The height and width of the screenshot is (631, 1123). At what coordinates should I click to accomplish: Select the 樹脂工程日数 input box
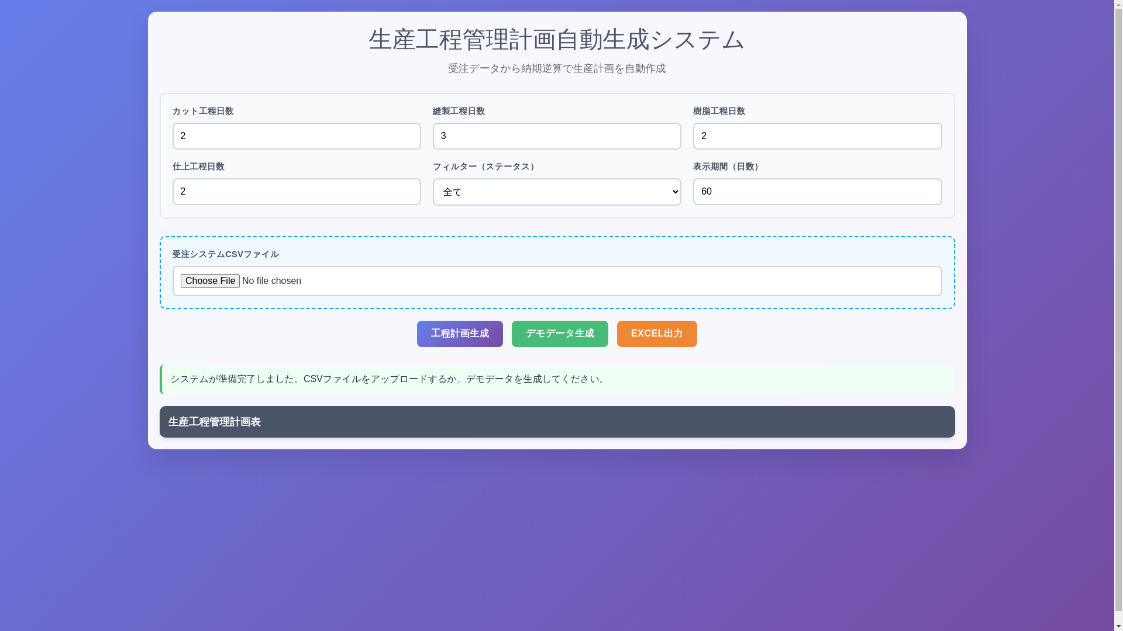(x=817, y=136)
